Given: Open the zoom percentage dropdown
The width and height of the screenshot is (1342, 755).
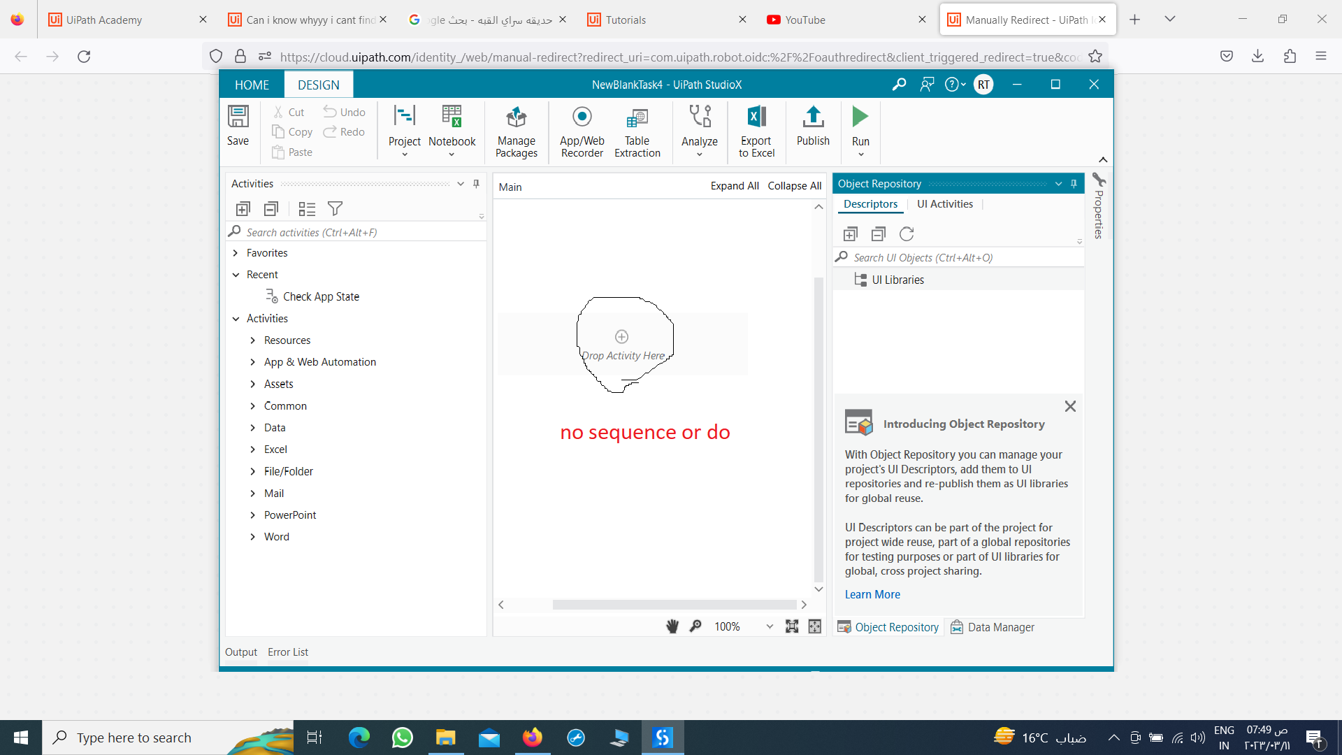Looking at the screenshot, I should [x=770, y=626].
